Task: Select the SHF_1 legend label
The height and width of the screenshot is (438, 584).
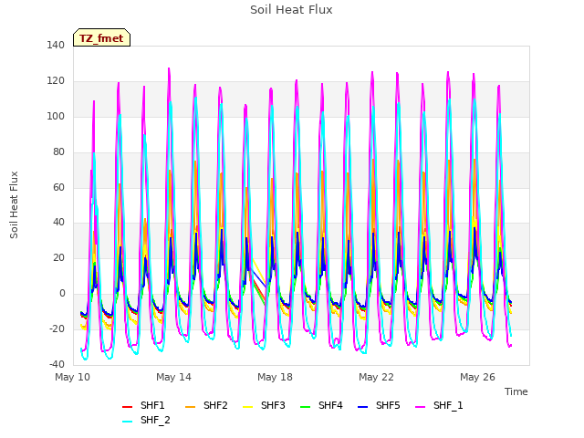Action: pos(448,405)
